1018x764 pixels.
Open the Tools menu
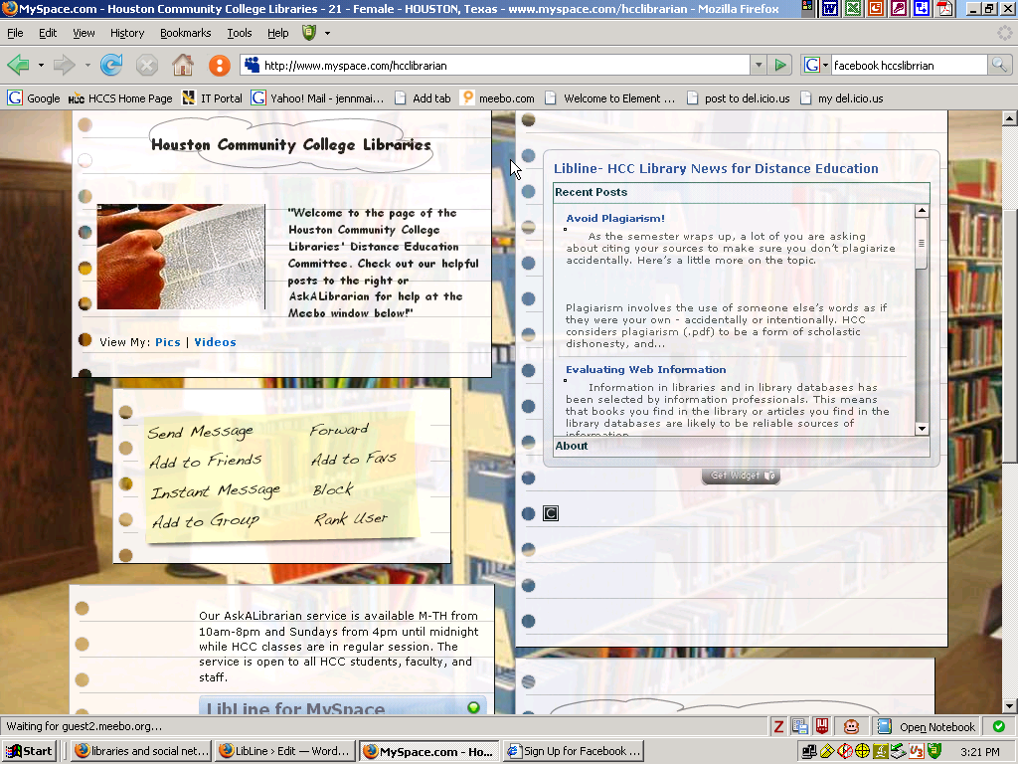point(239,33)
